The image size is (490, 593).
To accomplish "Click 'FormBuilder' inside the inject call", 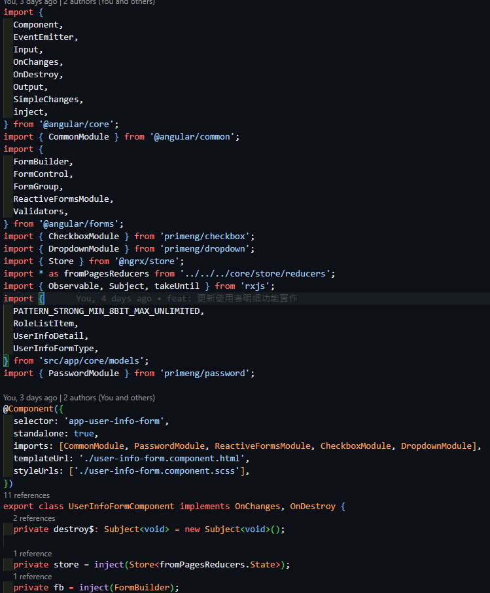I will coord(141,587).
